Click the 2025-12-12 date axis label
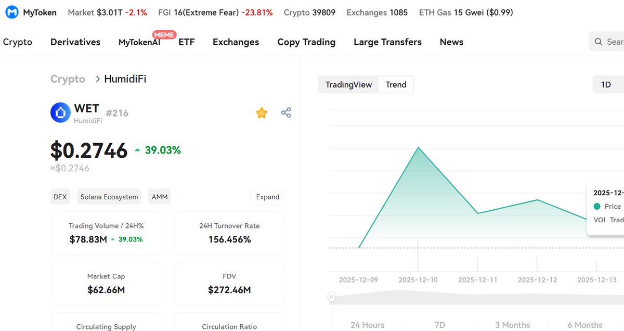This screenshot has width=624, height=331. point(537,280)
